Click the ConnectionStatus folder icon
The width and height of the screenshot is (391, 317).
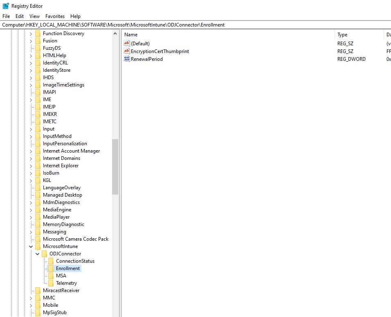click(x=51, y=261)
